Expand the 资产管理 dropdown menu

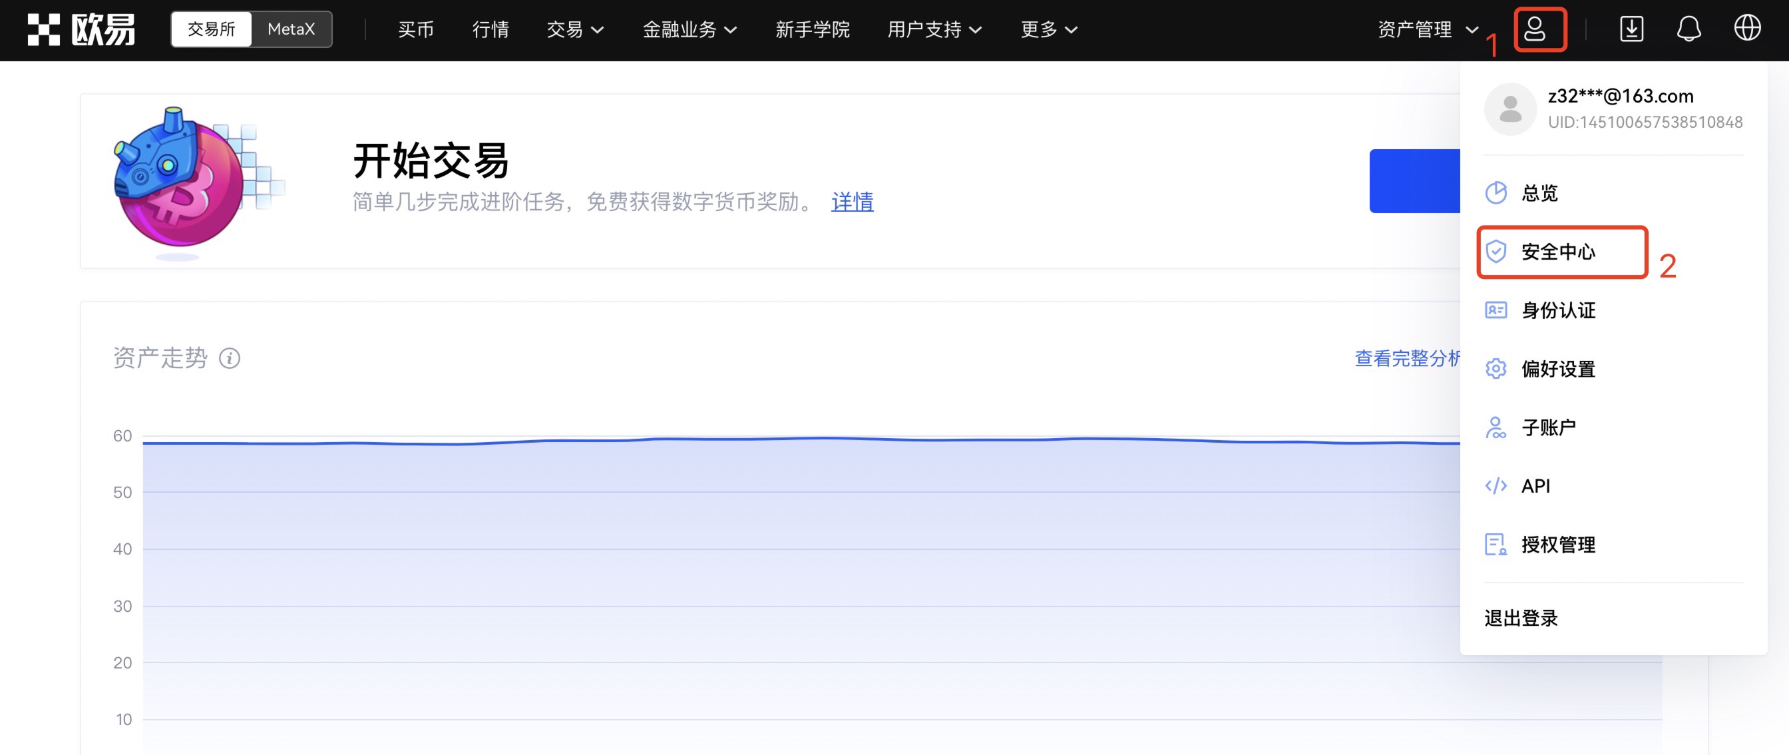(x=1428, y=29)
